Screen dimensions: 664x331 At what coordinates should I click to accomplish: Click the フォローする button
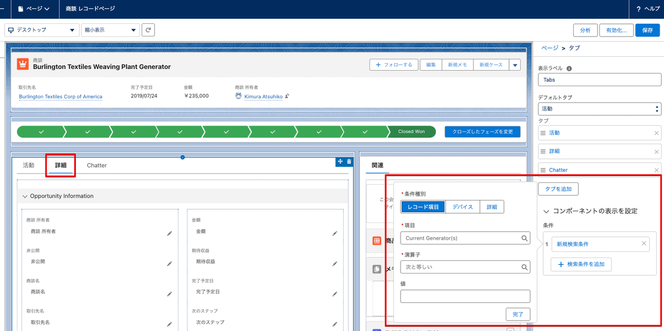(394, 65)
